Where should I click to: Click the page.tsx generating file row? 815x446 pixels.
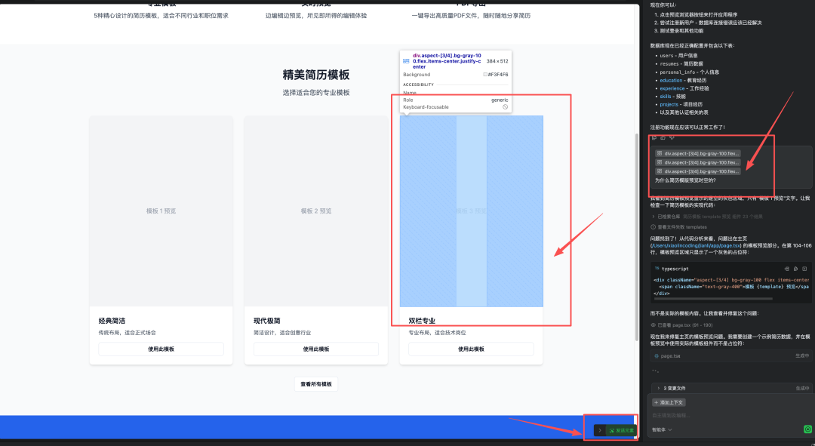[x=730, y=356]
